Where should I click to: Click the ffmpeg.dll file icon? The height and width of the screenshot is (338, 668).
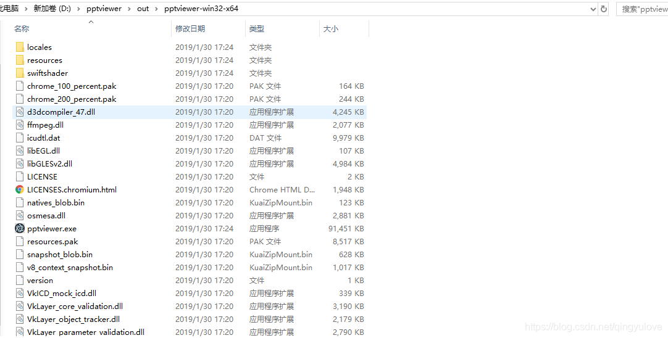click(x=20, y=125)
